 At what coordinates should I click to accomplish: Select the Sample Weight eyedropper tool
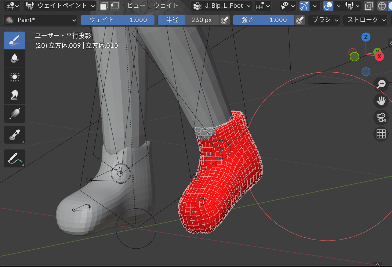[x=15, y=135]
